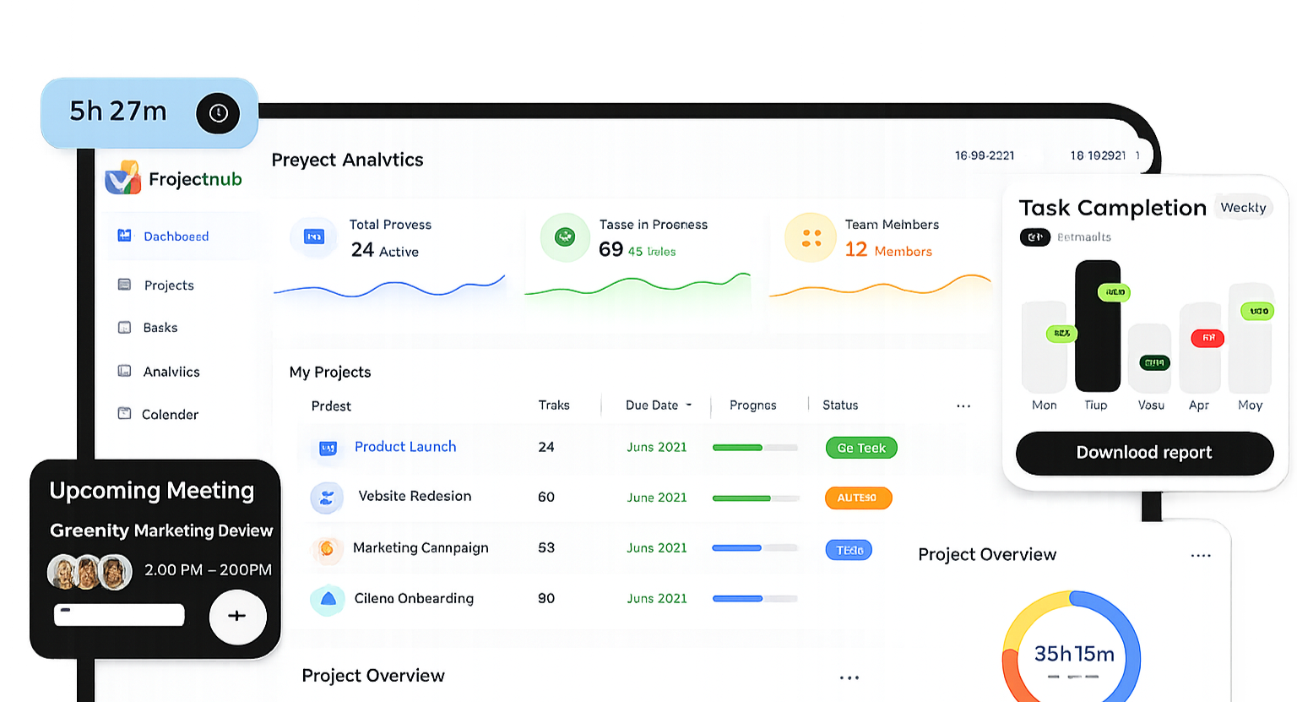Click the green badge on the Moy bar
Image resolution: width=1297 pixels, height=702 pixels.
click(1257, 311)
